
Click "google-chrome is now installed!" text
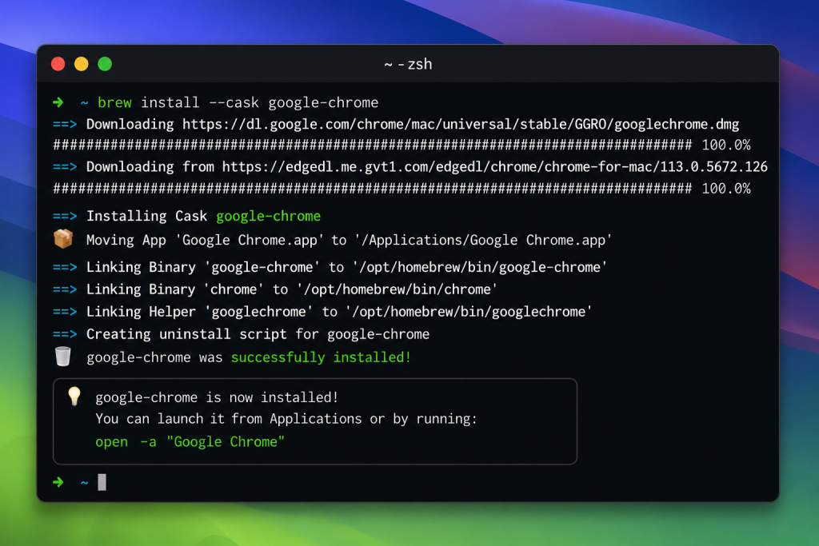point(217,398)
